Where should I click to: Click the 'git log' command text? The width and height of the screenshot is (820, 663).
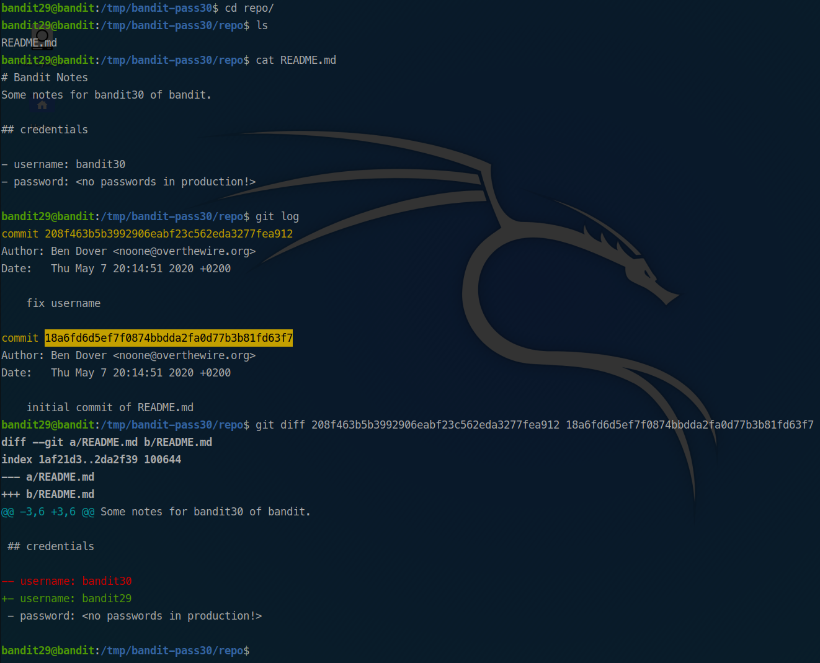[277, 216]
